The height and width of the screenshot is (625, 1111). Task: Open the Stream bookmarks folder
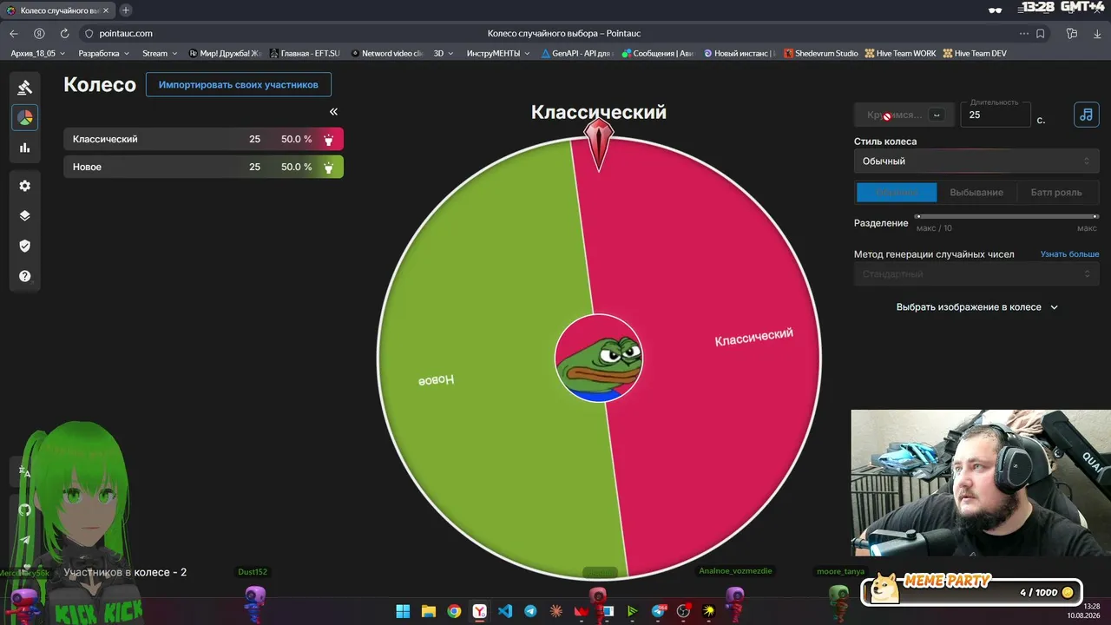(160, 54)
